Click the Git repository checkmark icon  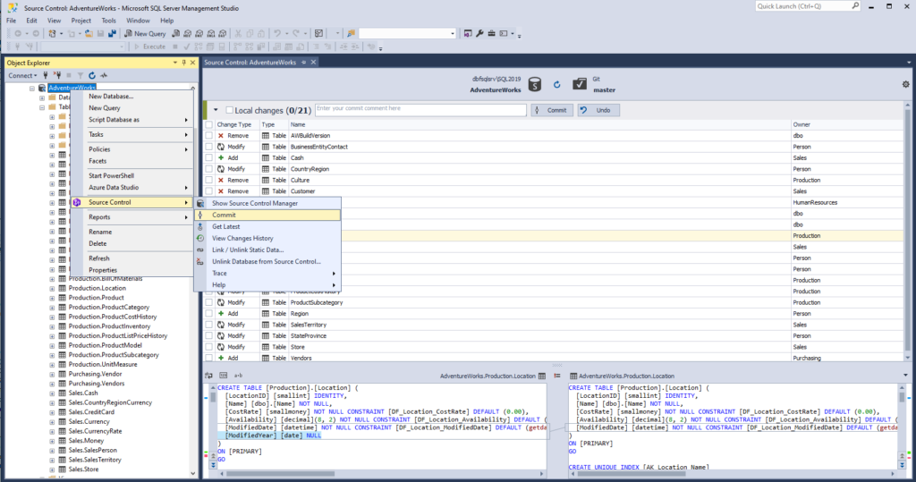pyautogui.click(x=580, y=84)
